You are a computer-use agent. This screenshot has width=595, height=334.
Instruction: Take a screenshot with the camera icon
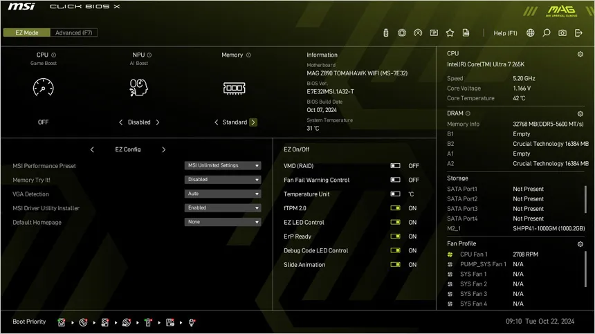[x=562, y=33]
